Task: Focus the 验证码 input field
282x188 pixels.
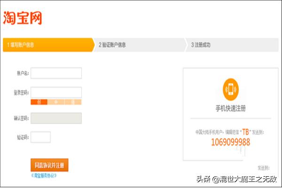Action: pyautogui.click(x=40, y=137)
